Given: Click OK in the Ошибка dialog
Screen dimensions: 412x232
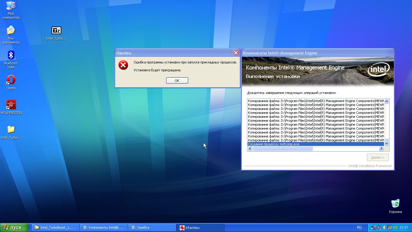Looking at the screenshot, I should click(177, 80).
